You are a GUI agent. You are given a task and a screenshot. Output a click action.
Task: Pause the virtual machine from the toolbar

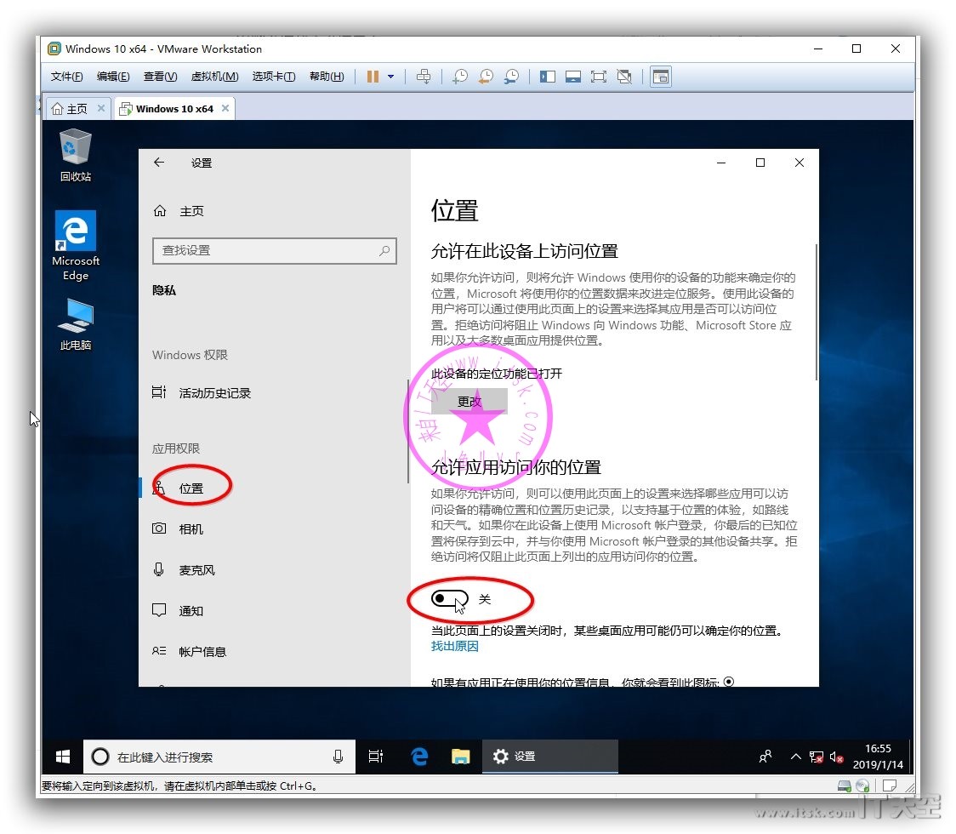coord(373,77)
